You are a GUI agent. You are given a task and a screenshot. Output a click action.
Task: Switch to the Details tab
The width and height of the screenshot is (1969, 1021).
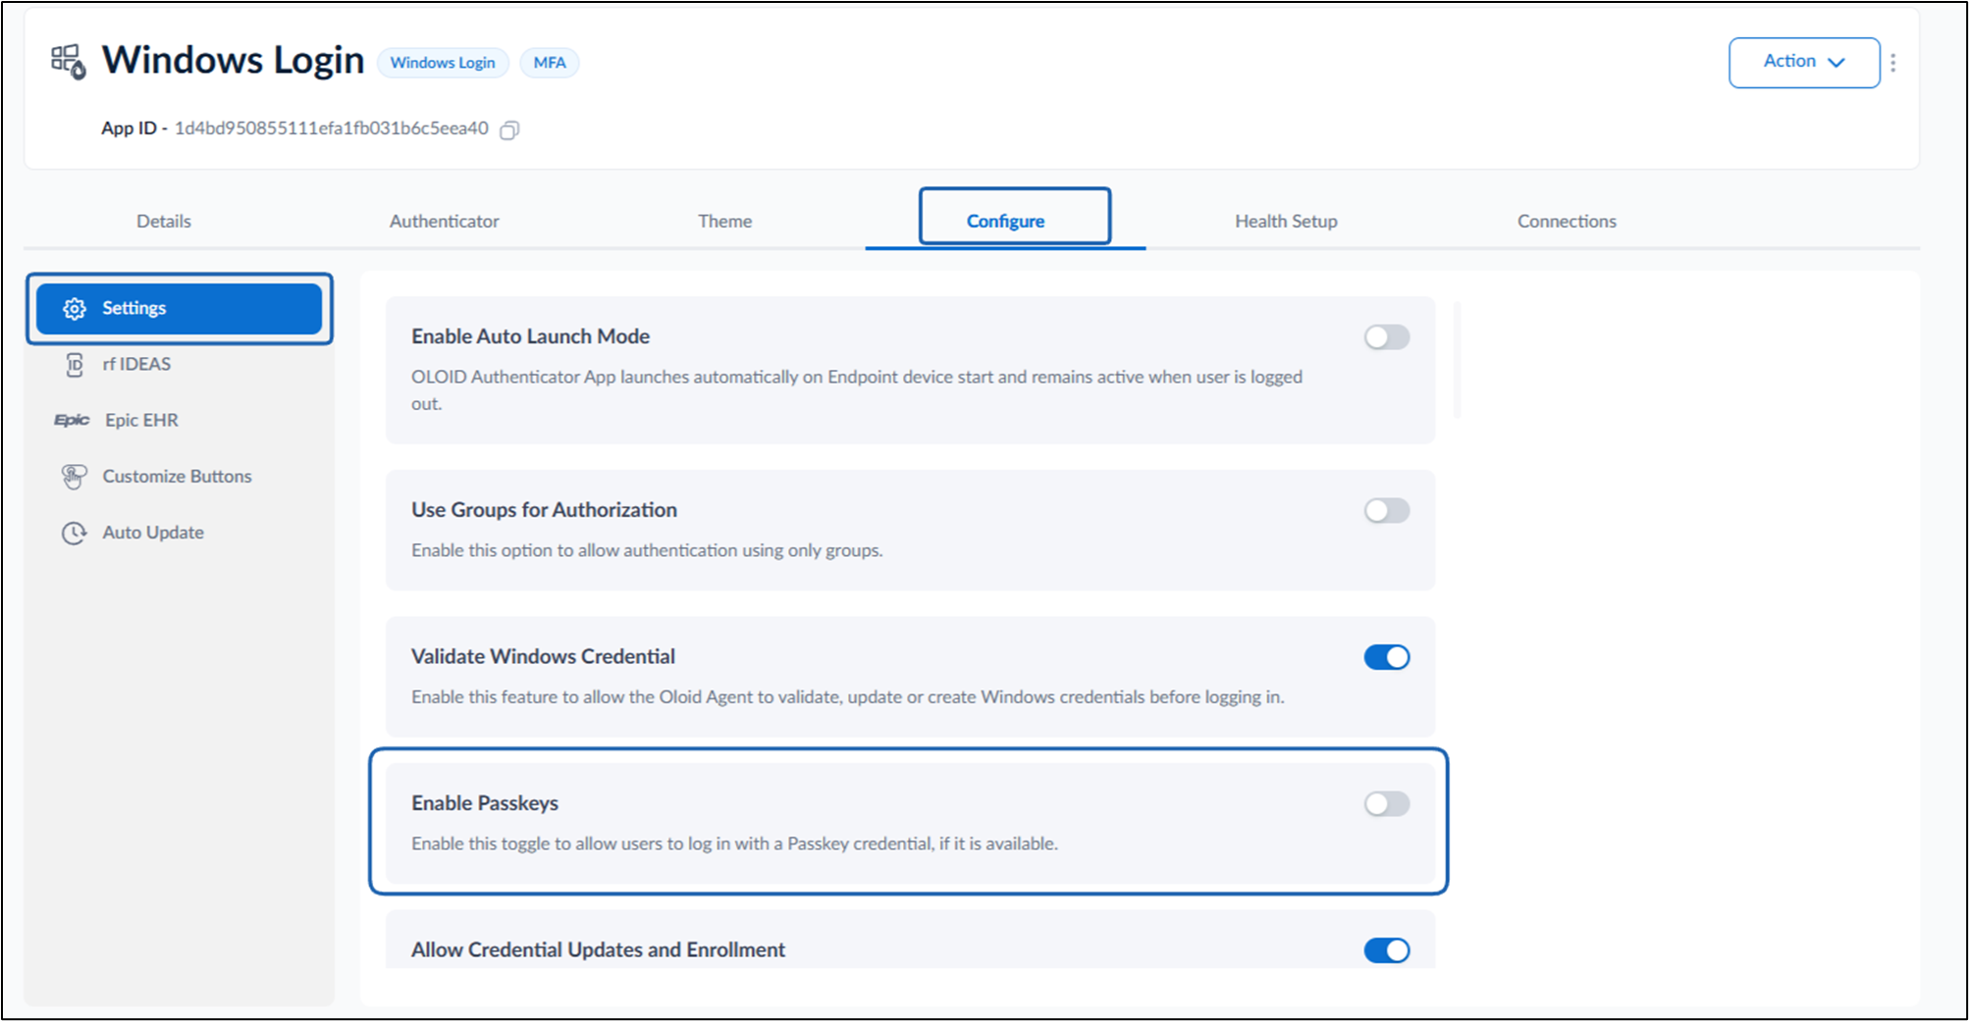(x=164, y=222)
